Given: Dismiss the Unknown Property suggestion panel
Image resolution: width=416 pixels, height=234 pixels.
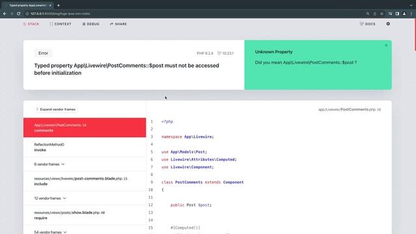Looking at the screenshot, I should (x=386, y=45).
